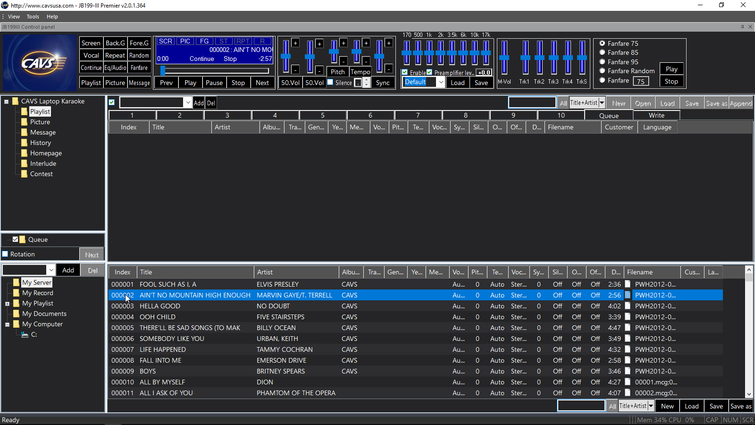This screenshot has width=755, height=425.
Task: Click file icon in OOH CHILD row
Action: point(628,317)
